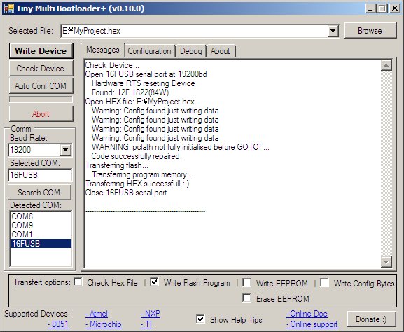Click 'Open 16FUSB serial port at 19200bd' line

(x=146, y=74)
